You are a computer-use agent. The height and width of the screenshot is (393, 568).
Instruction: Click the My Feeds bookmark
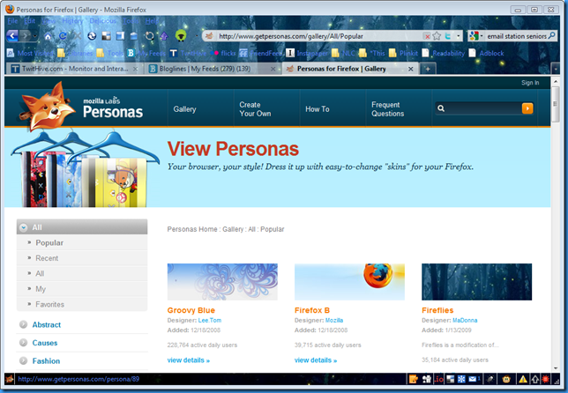146,53
